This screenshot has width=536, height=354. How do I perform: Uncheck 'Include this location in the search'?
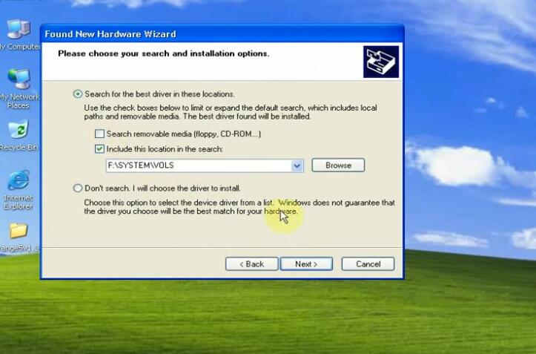[x=99, y=149]
